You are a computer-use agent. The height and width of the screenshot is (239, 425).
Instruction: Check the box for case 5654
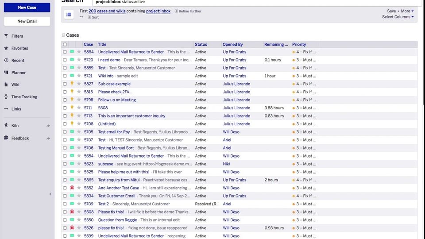65,156
